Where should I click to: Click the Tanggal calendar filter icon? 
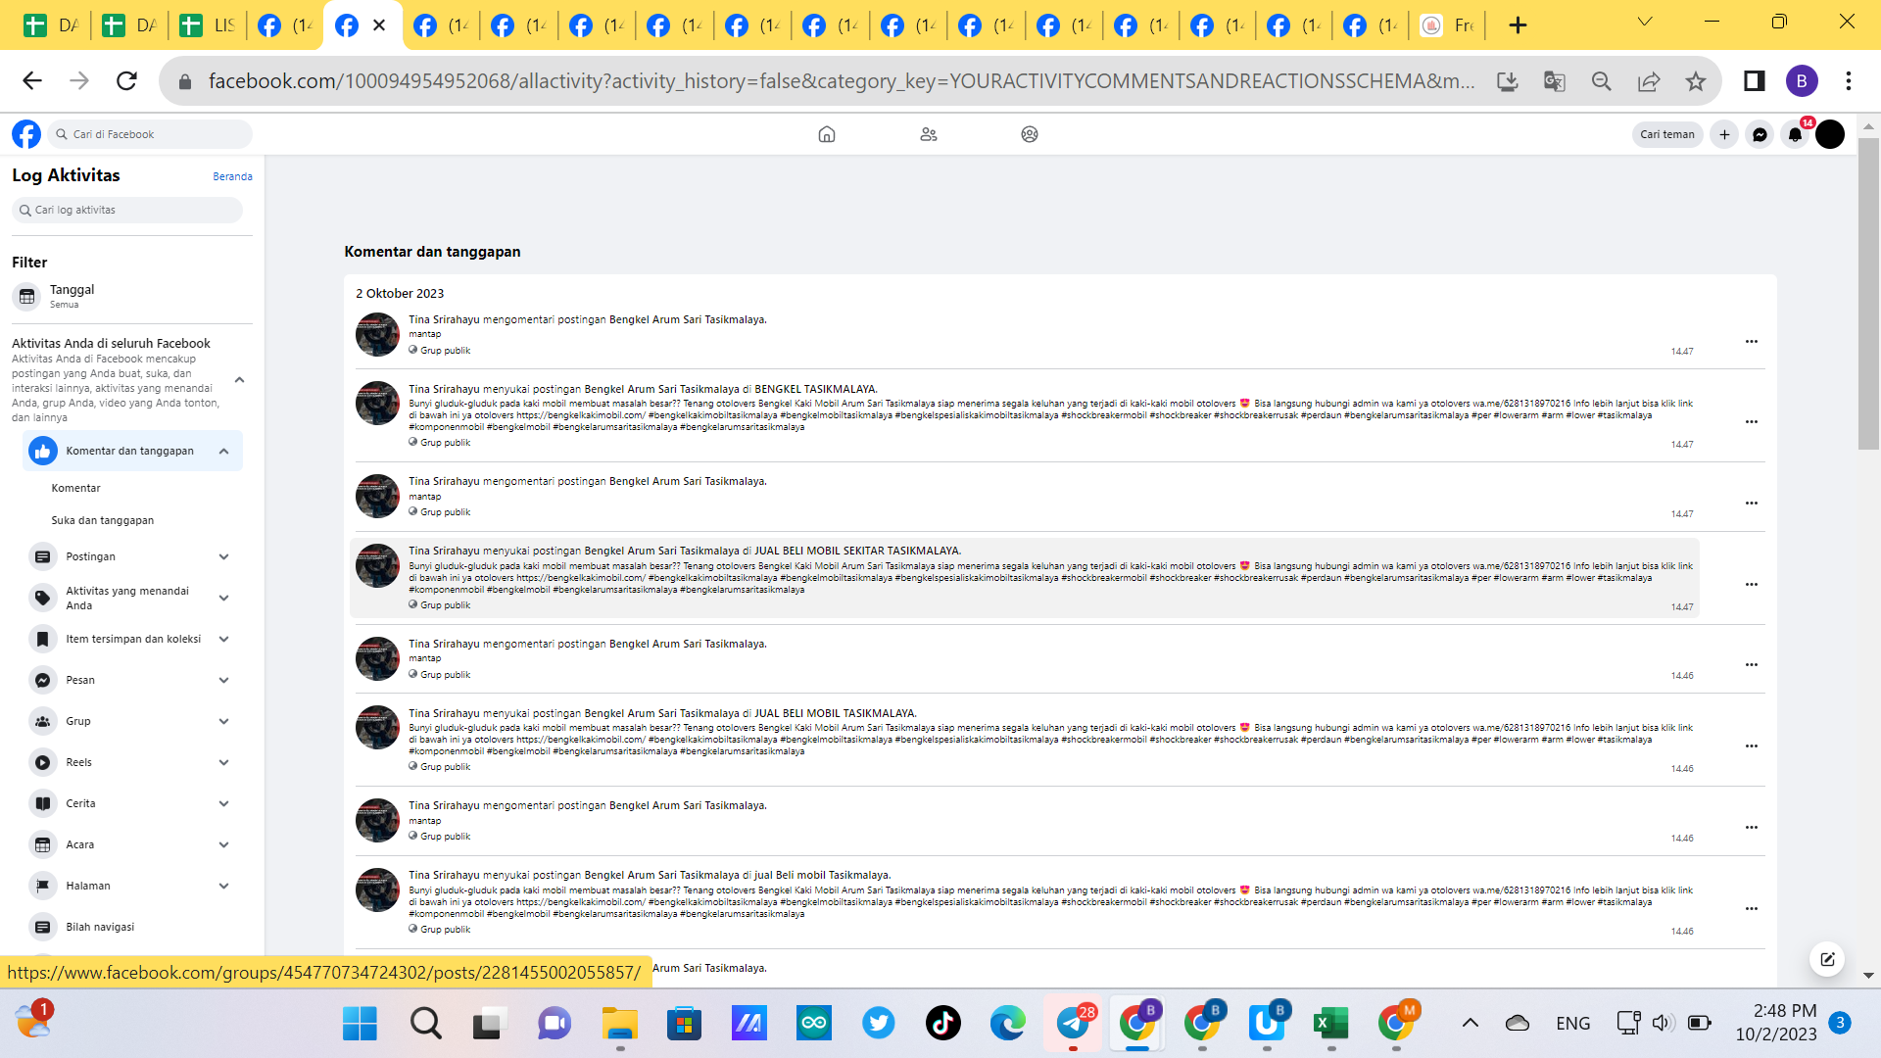[27, 296]
